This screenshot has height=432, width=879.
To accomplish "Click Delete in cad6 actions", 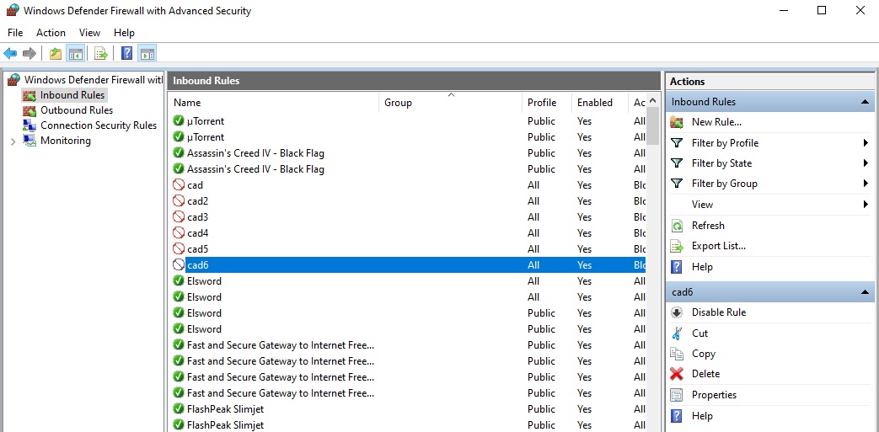I will pyautogui.click(x=705, y=374).
